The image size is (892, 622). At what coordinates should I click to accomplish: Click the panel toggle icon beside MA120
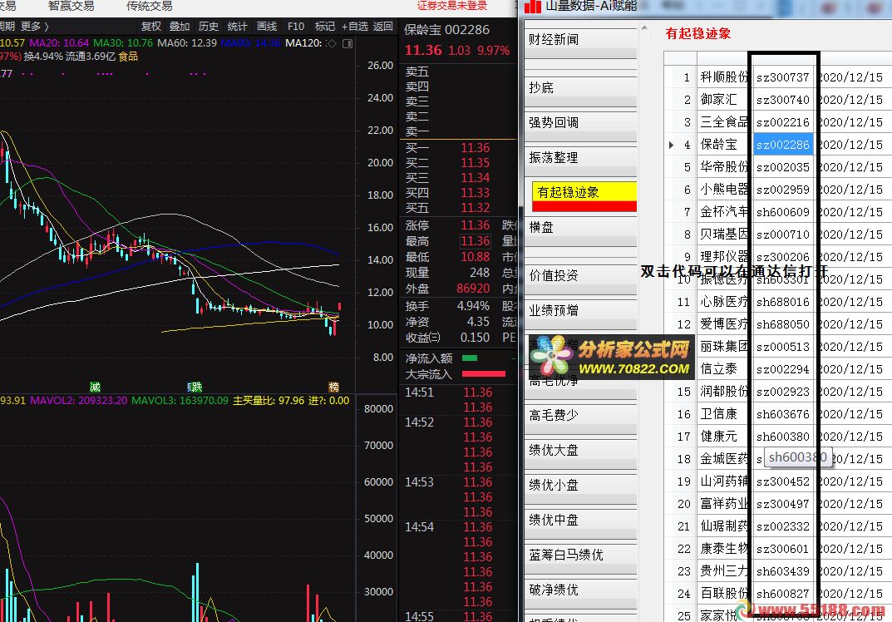[x=347, y=43]
